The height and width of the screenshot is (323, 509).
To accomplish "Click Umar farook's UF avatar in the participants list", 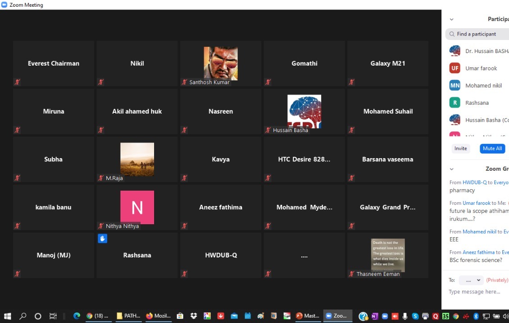I will click(x=454, y=68).
